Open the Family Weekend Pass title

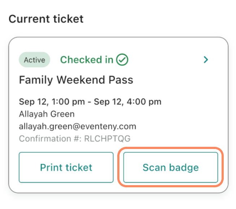tap(76, 80)
